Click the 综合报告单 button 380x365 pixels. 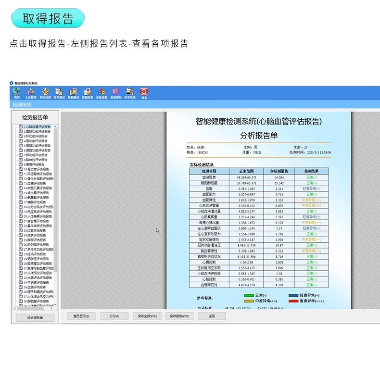[x=35, y=318]
